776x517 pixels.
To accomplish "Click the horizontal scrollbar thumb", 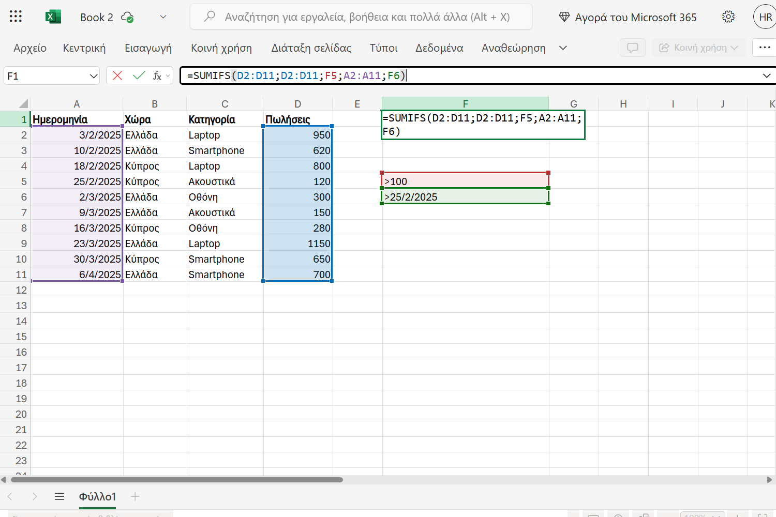I will click(x=177, y=480).
